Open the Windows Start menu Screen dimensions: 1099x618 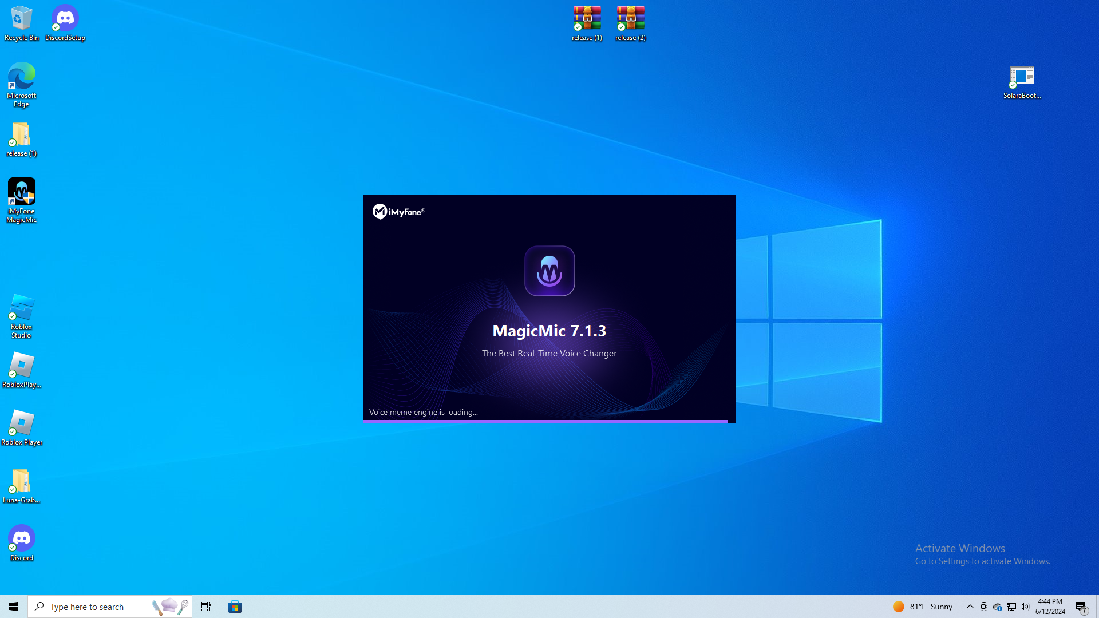(x=14, y=607)
